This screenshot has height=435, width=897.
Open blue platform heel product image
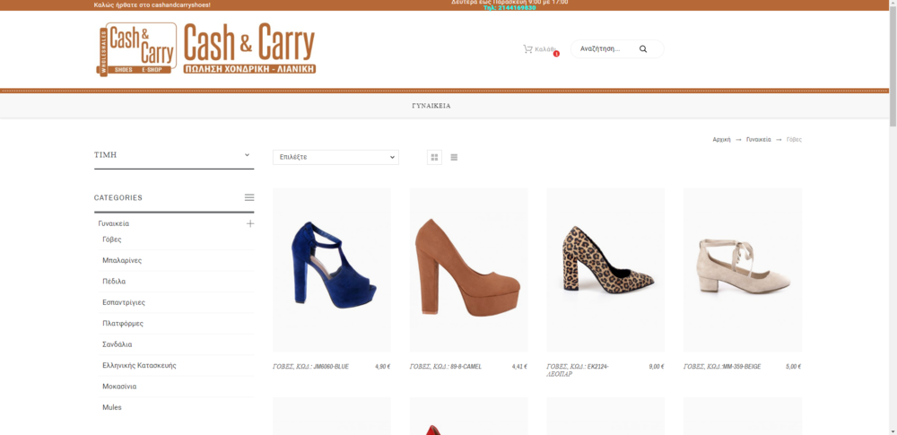click(x=332, y=270)
